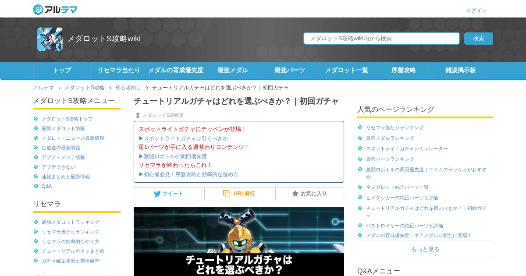Open ヒメダッカーの純正パーツと評価 in the ranking
Screen dimensions: 526x276
click(x=402, y=198)
